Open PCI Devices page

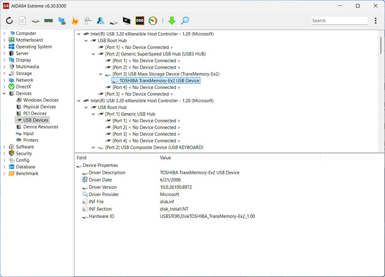35,114
